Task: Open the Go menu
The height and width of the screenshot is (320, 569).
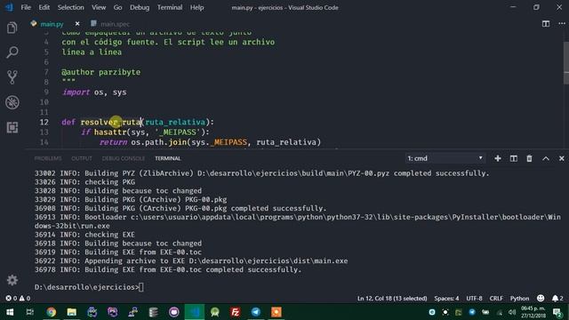Action: point(117,7)
